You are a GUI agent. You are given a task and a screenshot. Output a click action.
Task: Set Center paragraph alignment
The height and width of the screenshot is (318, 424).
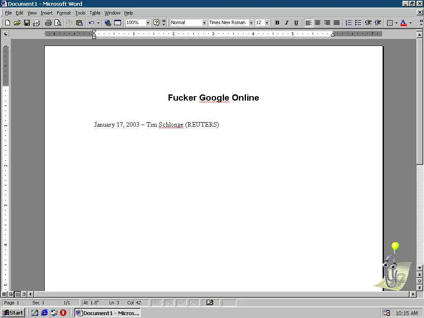click(x=318, y=23)
